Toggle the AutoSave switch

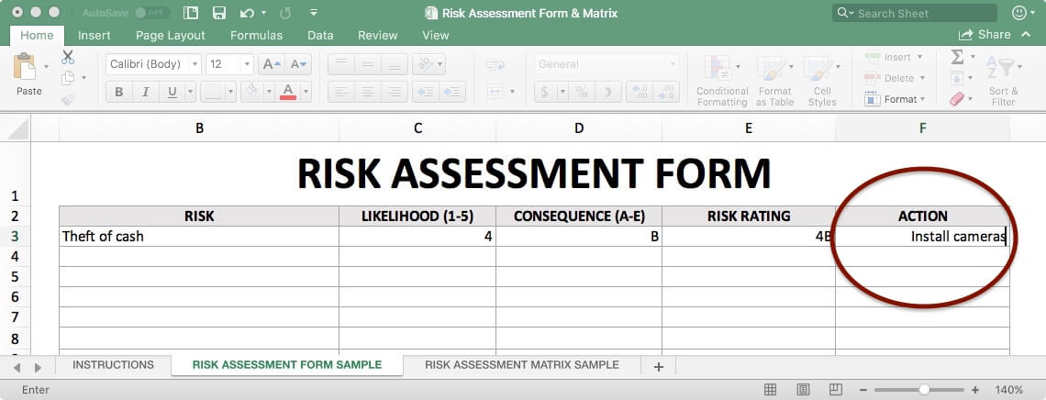click(151, 13)
